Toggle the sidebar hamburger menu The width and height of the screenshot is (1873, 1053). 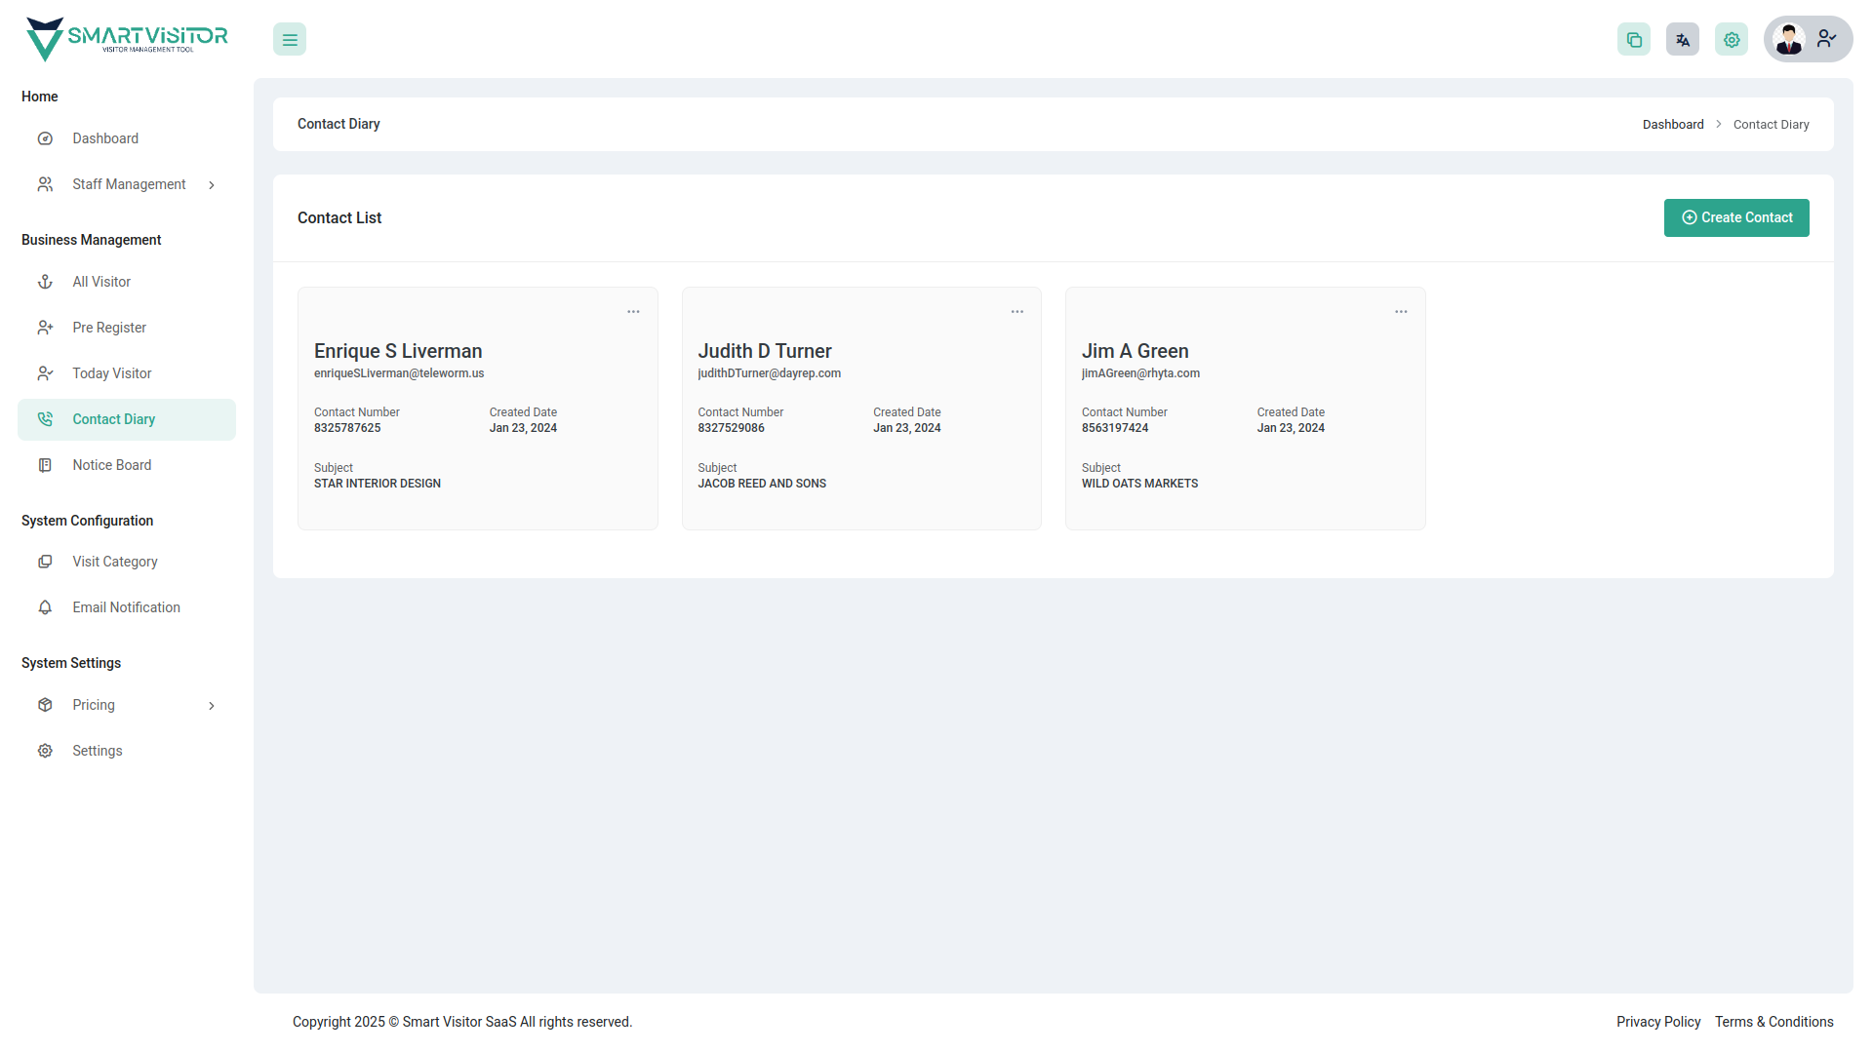pos(289,39)
